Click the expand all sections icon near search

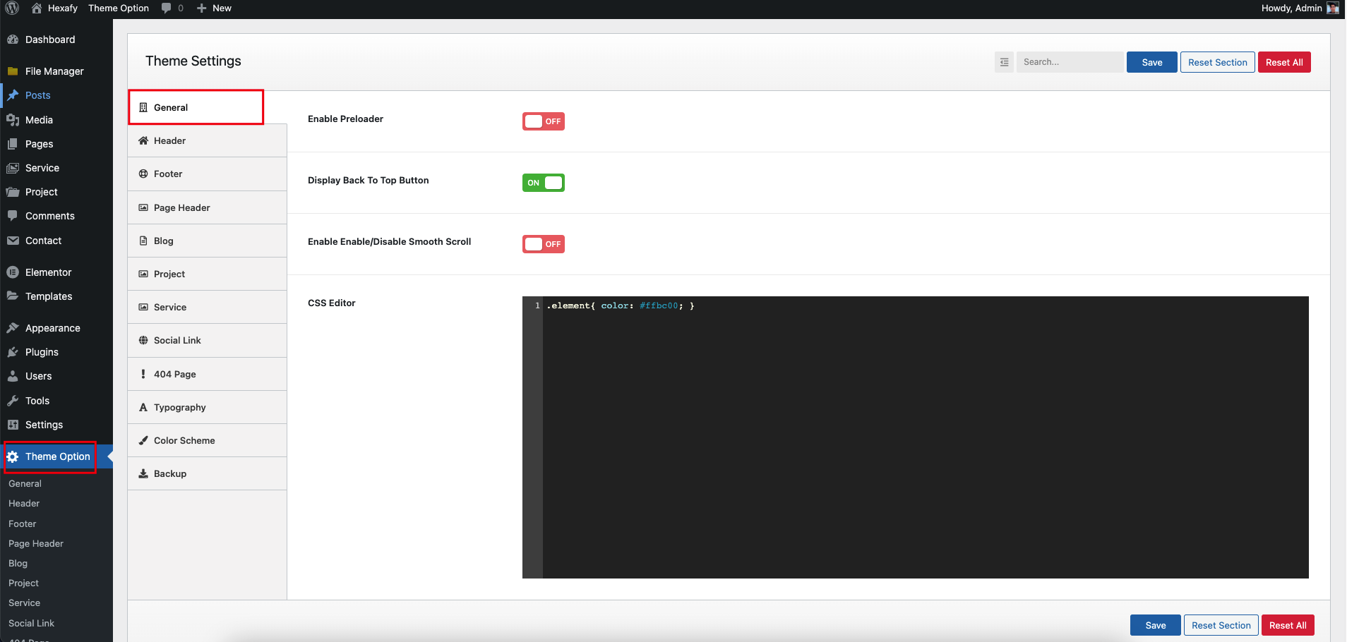coord(1005,62)
